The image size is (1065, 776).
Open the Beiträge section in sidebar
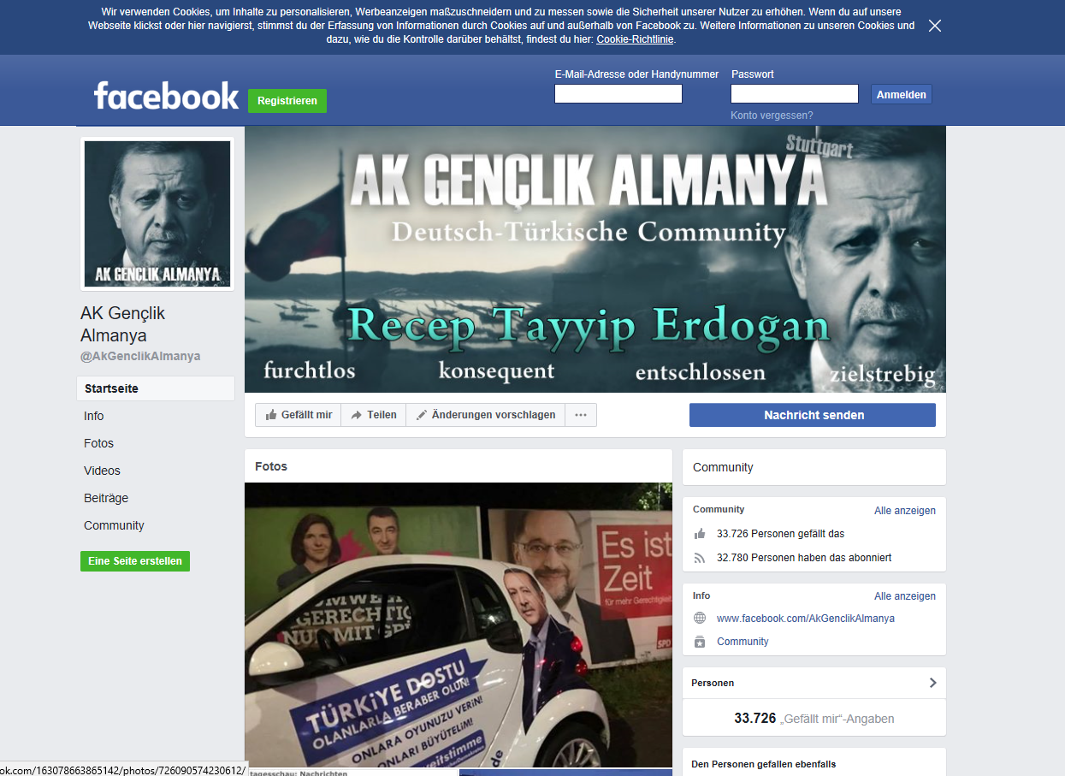click(x=106, y=498)
